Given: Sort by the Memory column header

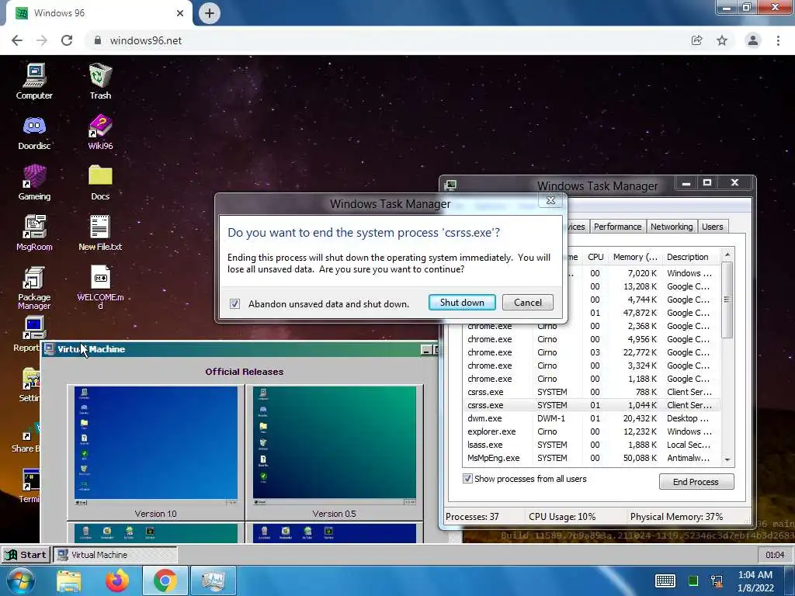Looking at the screenshot, I should click(634, 257).
